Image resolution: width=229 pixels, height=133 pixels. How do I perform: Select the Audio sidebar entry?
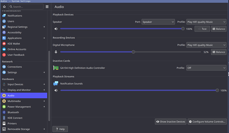24,96
